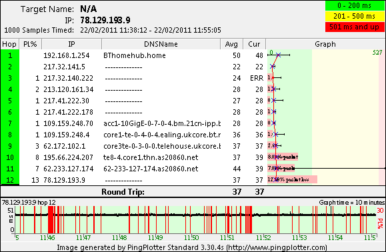Select hop 4 green cell

click(10, 89)
